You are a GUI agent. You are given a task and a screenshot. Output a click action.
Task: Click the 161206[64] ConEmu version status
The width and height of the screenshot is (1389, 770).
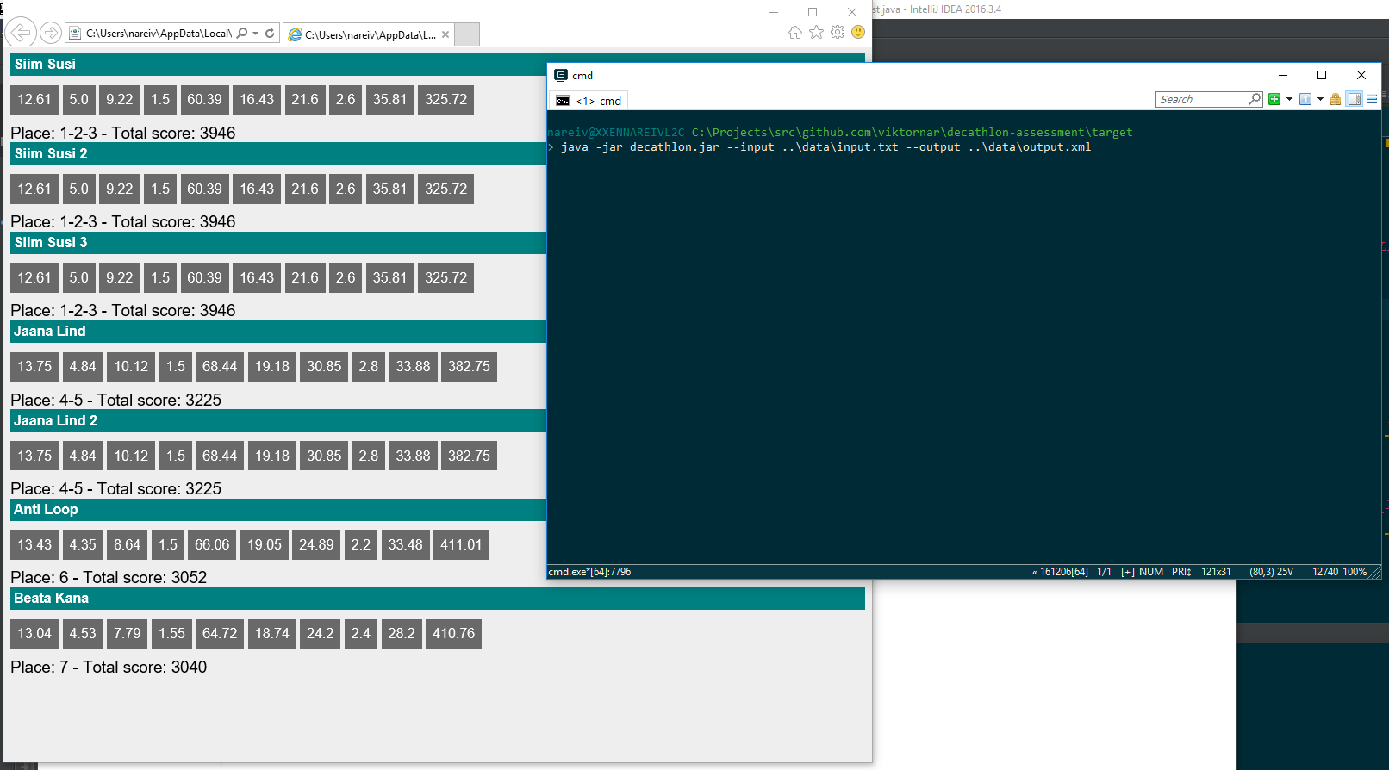click(1060, 572)
